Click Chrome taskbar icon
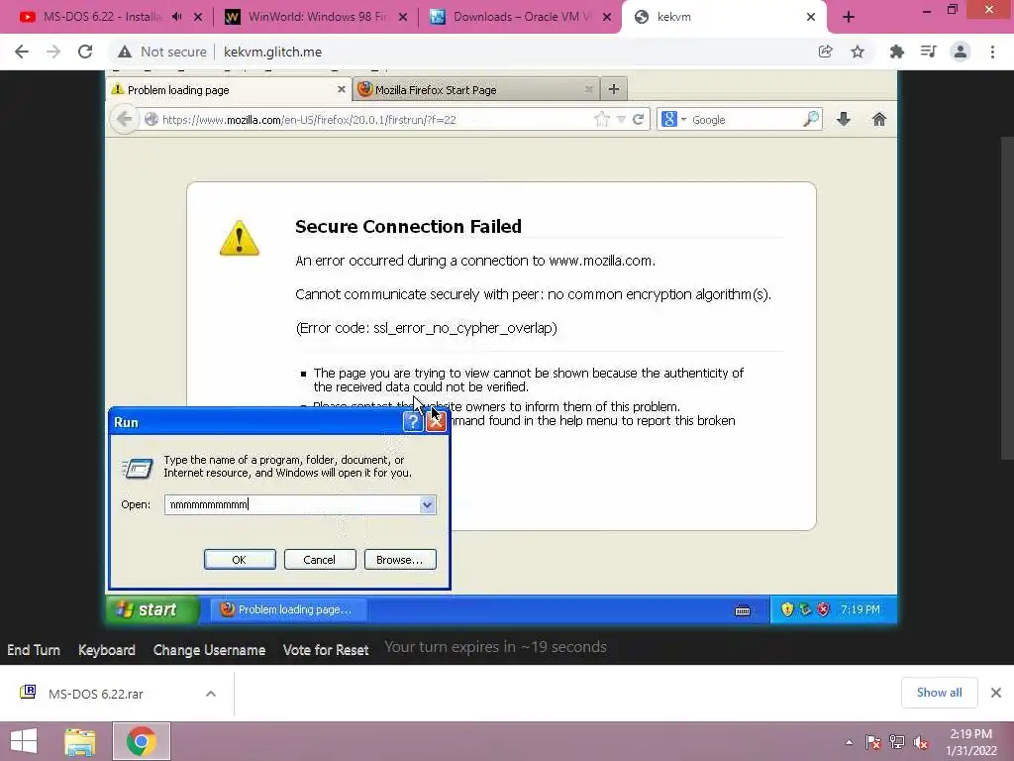 point(141,741)
